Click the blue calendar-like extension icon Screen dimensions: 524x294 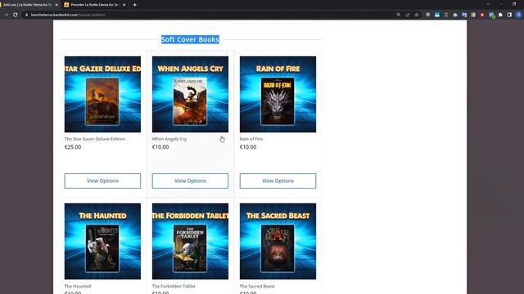(437, 15)
